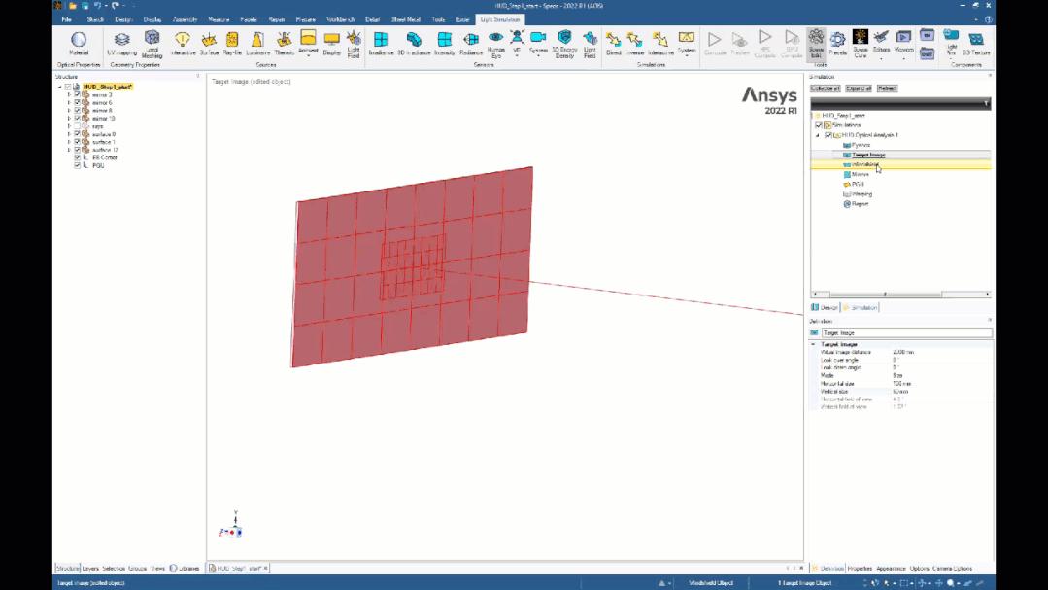Expand the surface 0 tree item

(x=69, y=134)
